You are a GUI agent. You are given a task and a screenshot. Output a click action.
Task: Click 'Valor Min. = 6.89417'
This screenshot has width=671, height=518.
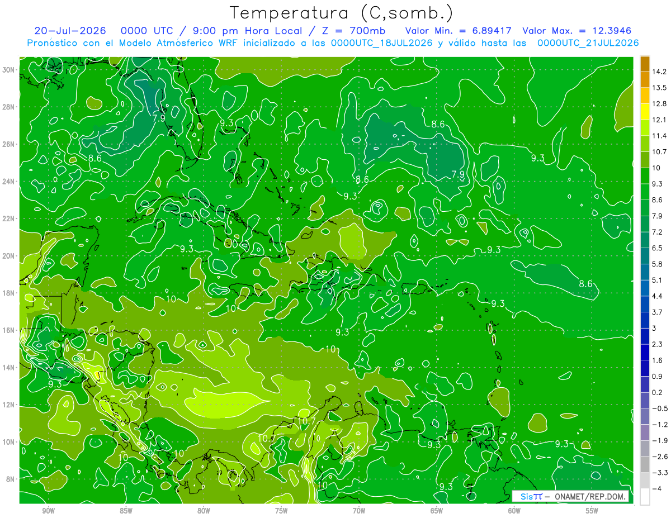click(x=458, y=31)
